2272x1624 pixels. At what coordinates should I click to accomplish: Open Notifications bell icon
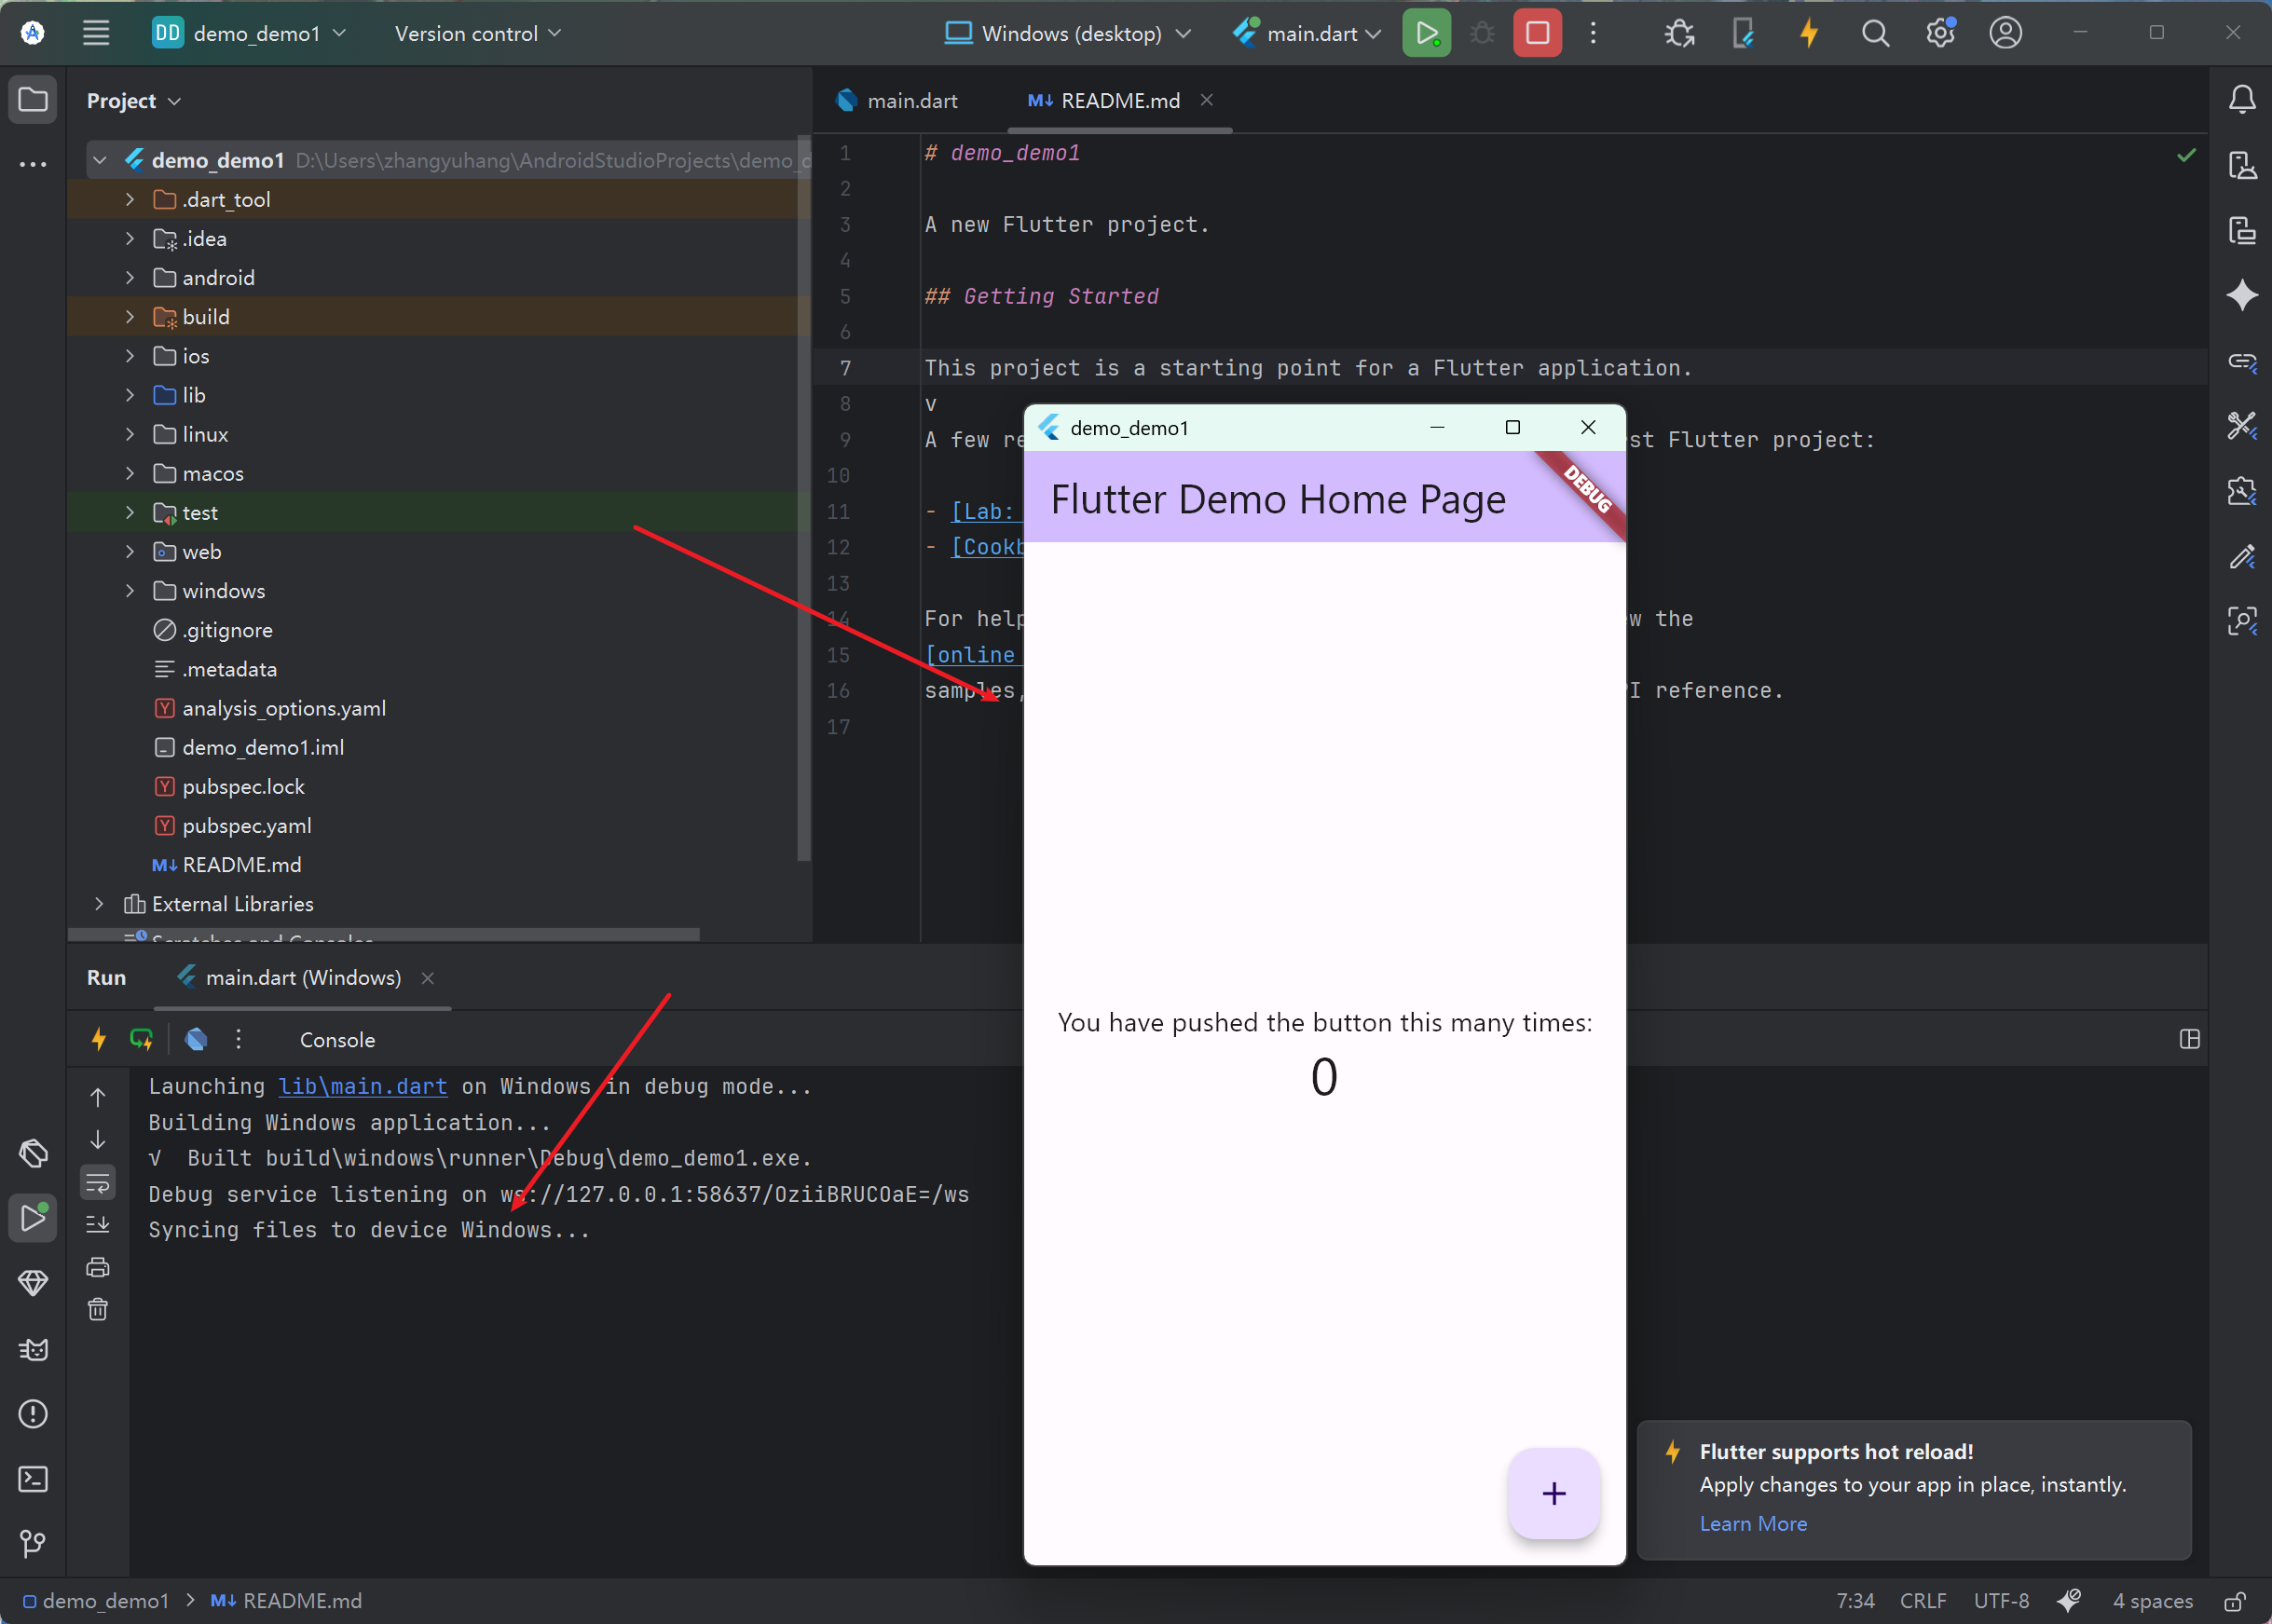[x=2242, y=99]
